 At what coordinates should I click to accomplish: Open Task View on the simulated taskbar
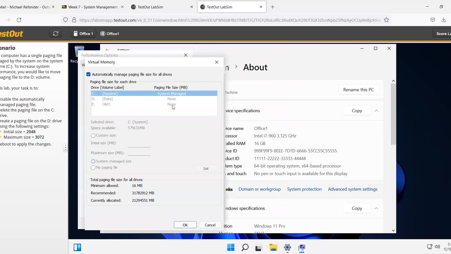[x=258, y=248]
